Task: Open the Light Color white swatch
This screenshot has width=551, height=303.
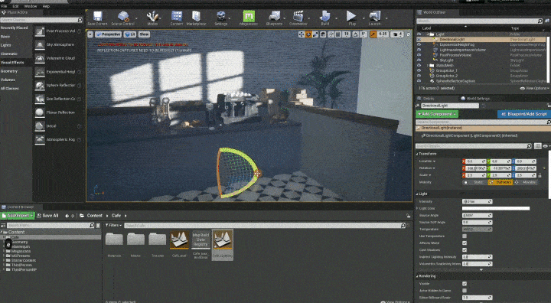Action: click(x=495, y=208)
